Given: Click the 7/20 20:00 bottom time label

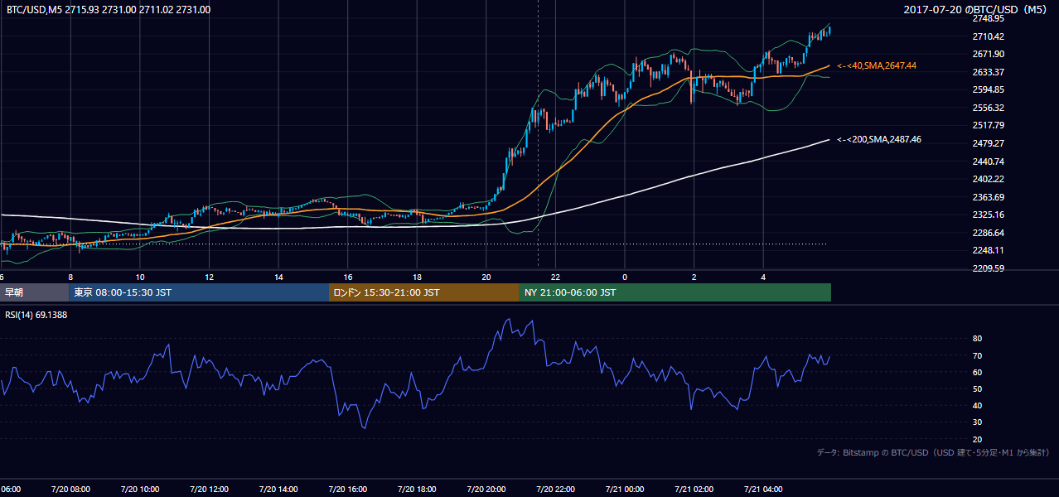Looking at the screenshot, I should coord(486,489).
